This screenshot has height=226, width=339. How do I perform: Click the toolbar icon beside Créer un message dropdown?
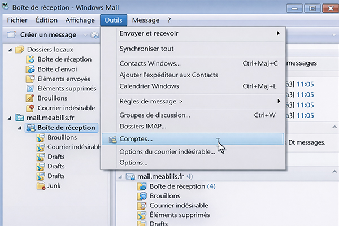click(x=95, y=35)
